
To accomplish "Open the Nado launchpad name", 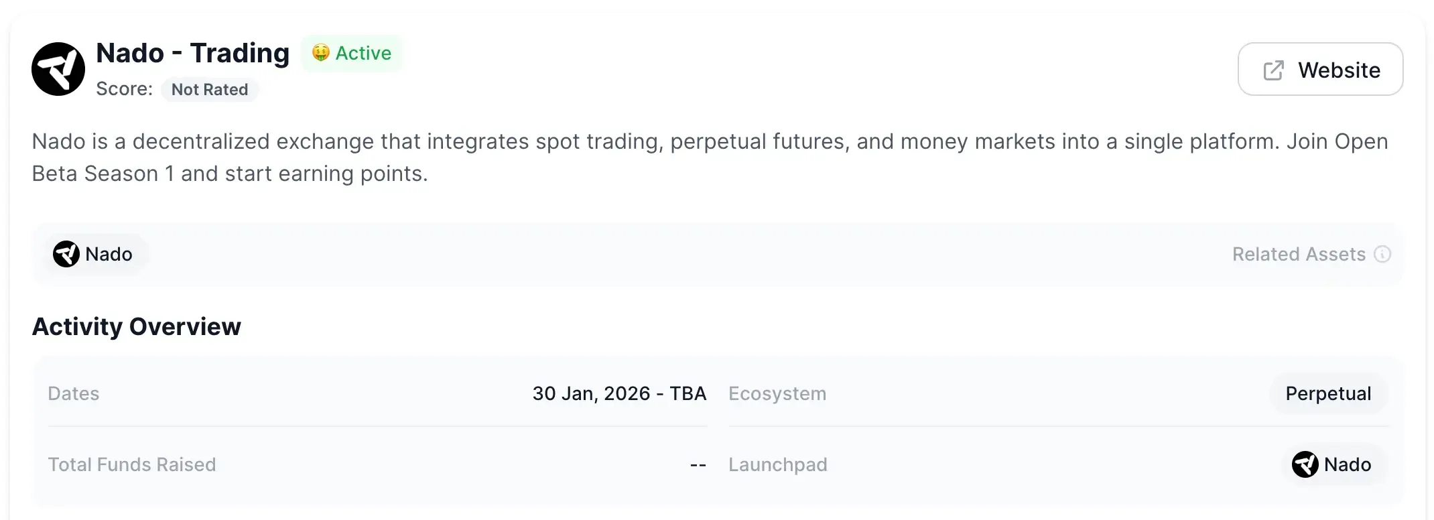I will click(x=1348, y=464).
